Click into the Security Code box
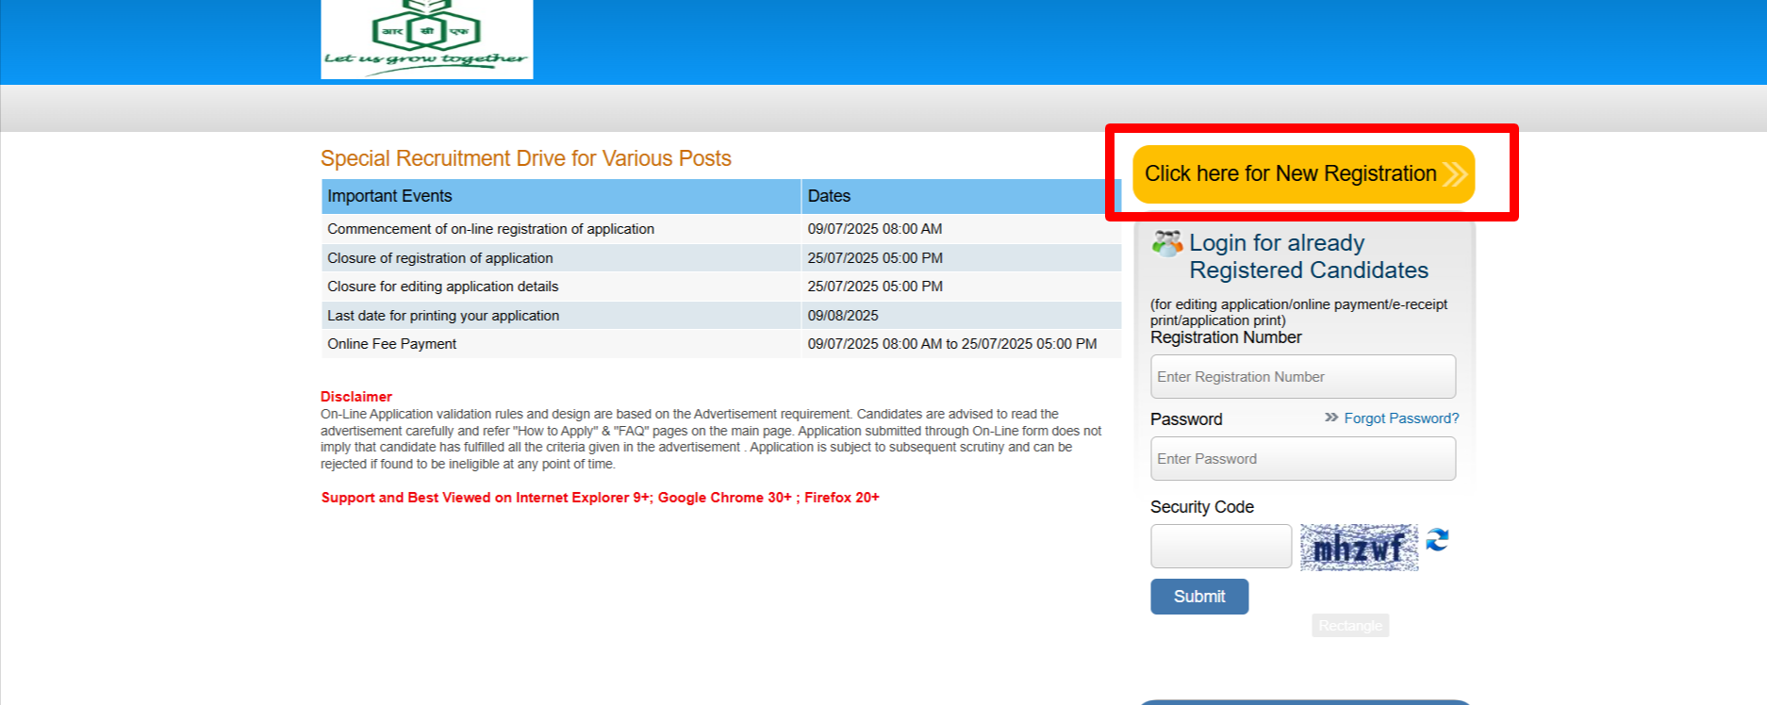 [1220, 547]
